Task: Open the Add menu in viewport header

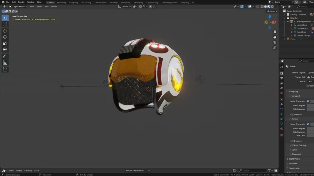Action: point(47,6)
